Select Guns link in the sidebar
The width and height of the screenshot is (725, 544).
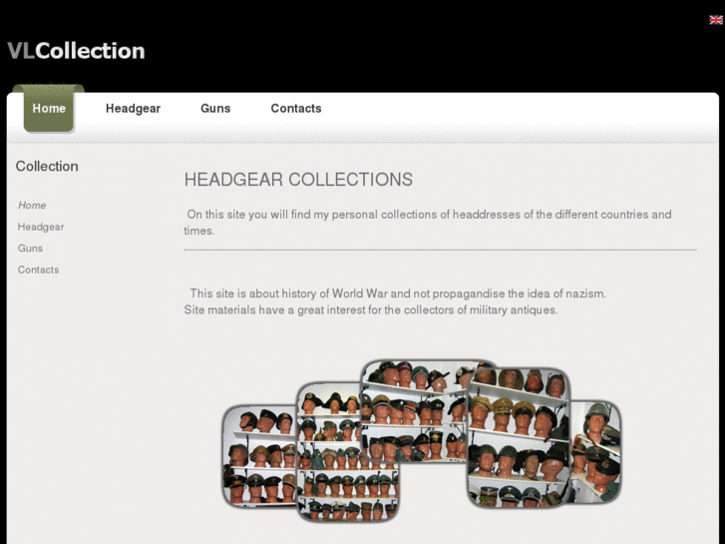pyautogui.click(x=30, y=249)
